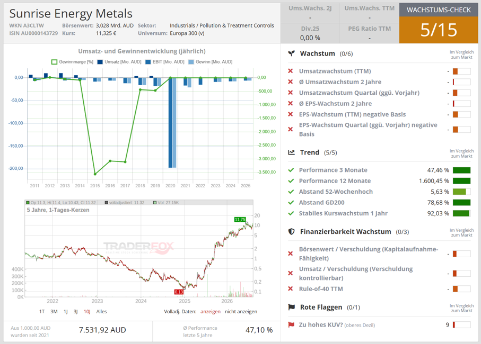Screen dimensions: 481x344
Task: Toggle Gewinnmarge [%] legend entry
Action: pyautogui.click(x=73, y=62)
